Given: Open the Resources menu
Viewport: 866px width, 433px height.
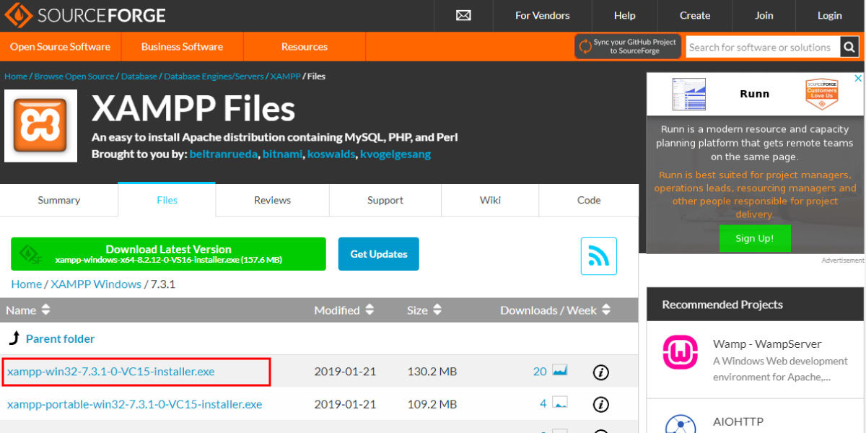Looking at the screenshot, I should click(x=305, y=46).
